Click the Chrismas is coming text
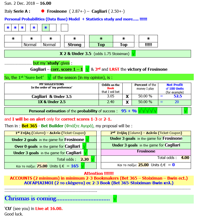197x217 pixels. [57, 199]
